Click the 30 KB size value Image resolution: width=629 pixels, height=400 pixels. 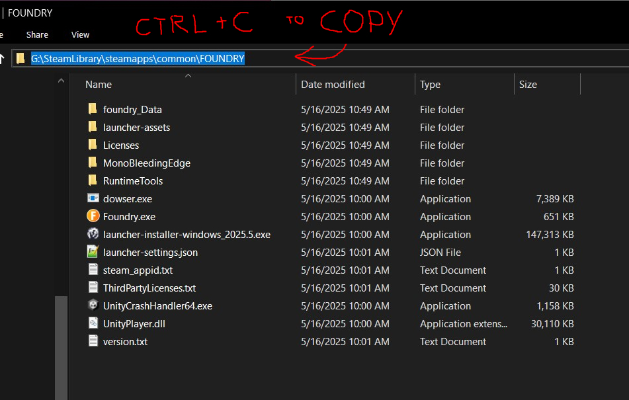click(562, 288)
